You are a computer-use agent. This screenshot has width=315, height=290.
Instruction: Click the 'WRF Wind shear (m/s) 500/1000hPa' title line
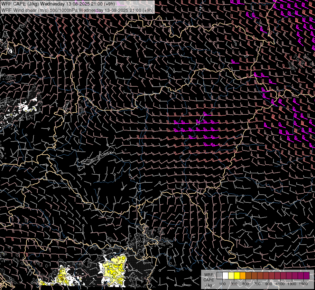[x=78, y=10]
